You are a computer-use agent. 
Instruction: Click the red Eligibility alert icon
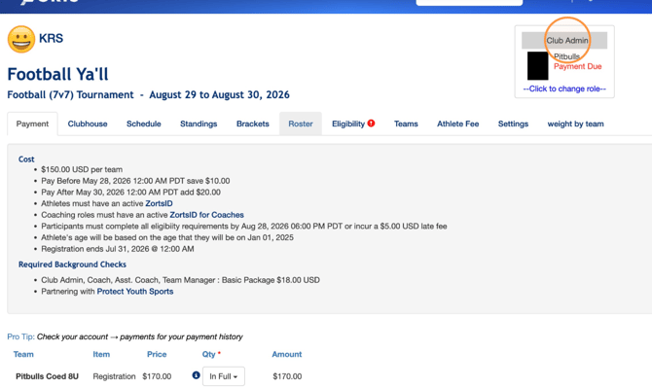[x=371, y=123]
